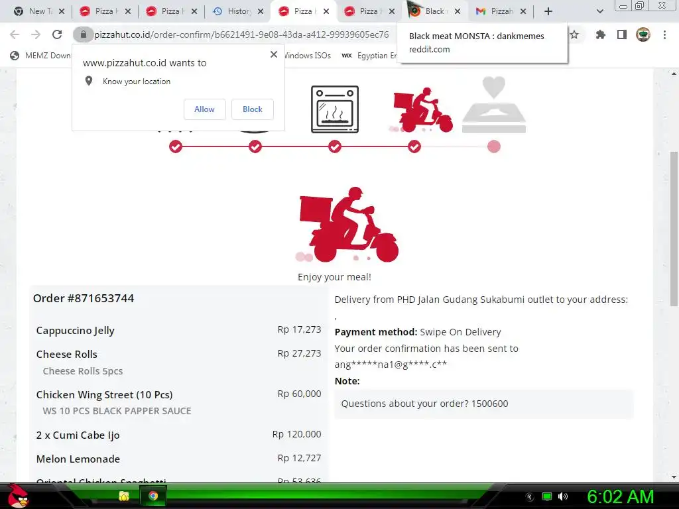Open the Egyptian bookmark with Wix icon

pos(369,56)
